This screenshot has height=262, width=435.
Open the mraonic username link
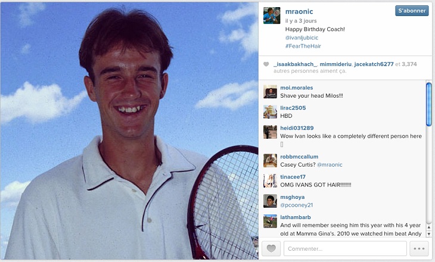pos(299,11)
